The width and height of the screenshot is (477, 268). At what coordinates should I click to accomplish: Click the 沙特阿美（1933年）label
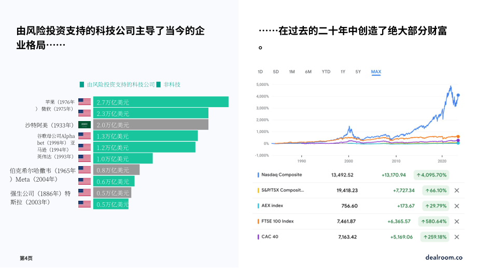coord(50,125)
